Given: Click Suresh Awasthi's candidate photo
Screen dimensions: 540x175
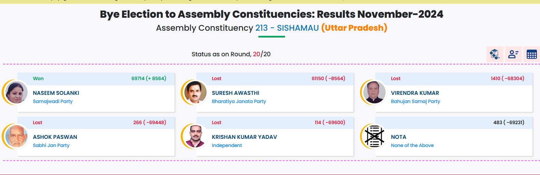Looking at the screenshot, I should [195, 92].
